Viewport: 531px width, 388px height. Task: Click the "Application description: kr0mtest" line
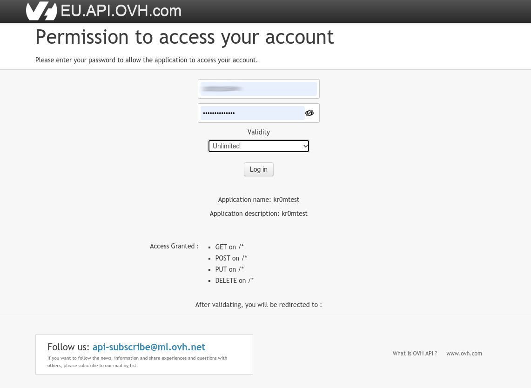click(259, 214)
